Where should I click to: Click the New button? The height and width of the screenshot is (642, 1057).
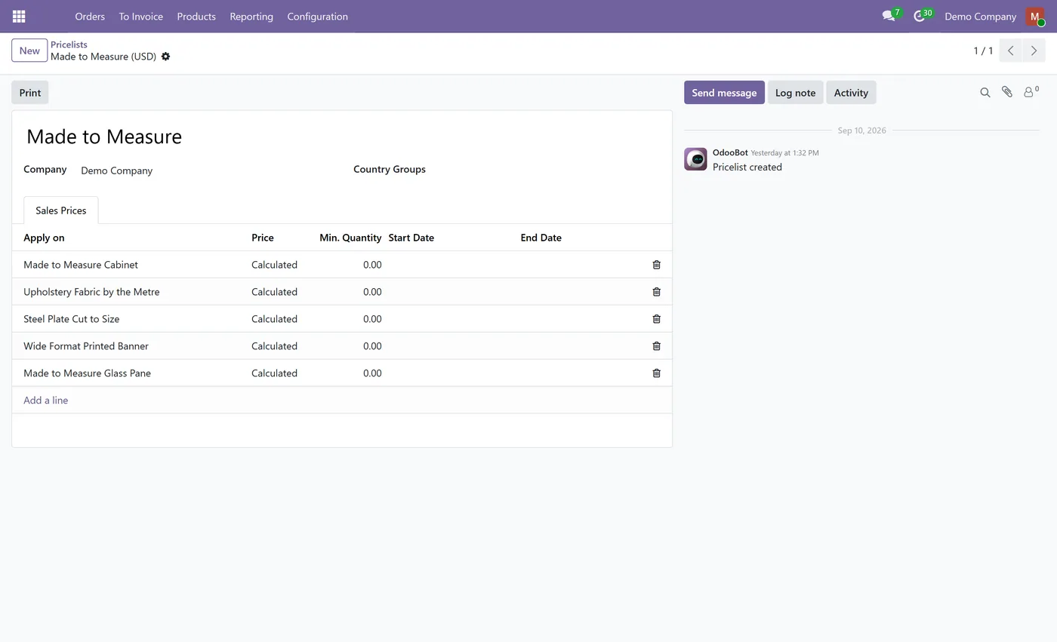click(x=29, y=51)
